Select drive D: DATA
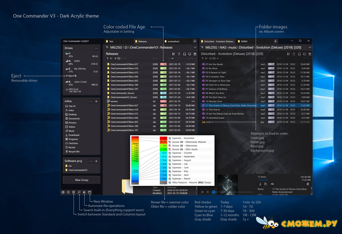This screenshot has height=234, width=342. 81,62
